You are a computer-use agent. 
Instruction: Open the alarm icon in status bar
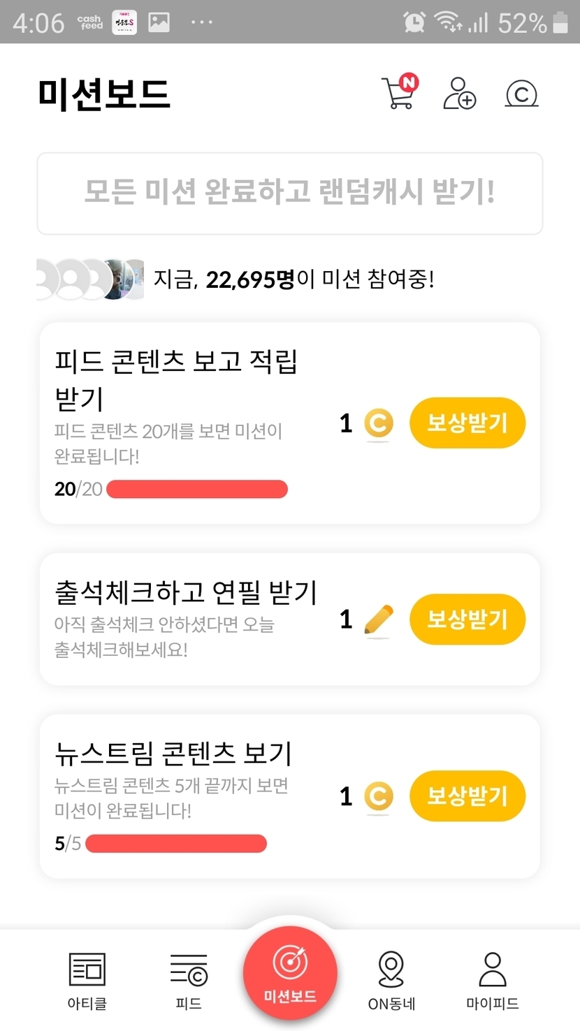click(414, 22)
